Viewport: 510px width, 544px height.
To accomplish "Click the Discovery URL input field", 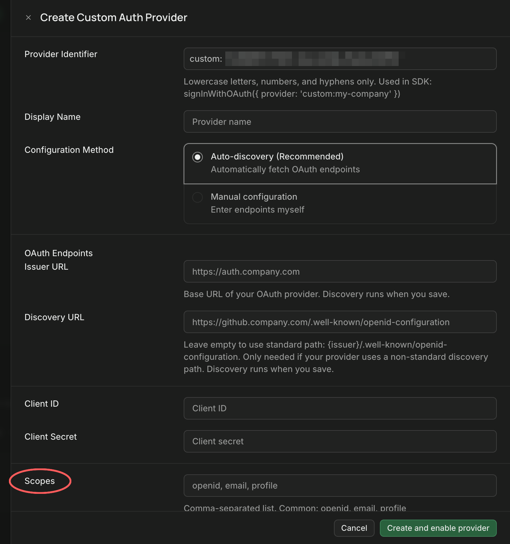I will click(x=340, y=322).
